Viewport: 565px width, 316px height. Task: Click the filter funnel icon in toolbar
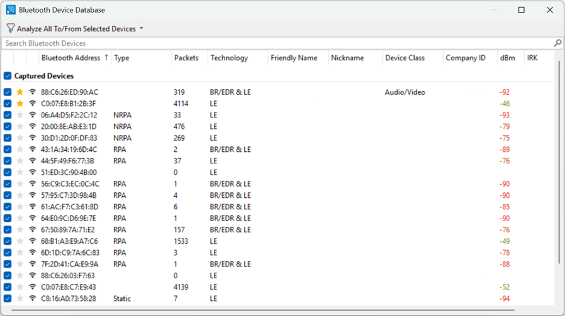pyautogui.click(x=11, y=28)
